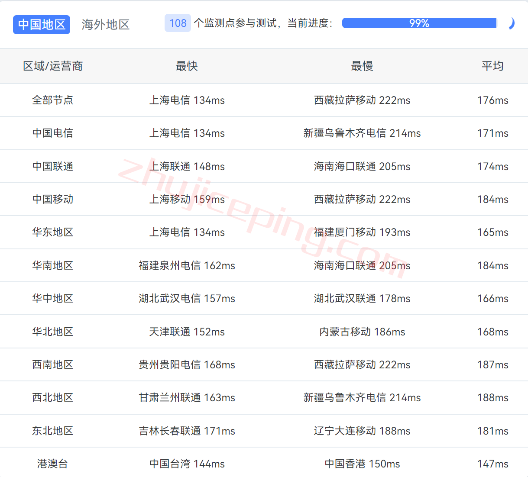
Task: Select the 东北地区 row label
Action: [53, 431]
